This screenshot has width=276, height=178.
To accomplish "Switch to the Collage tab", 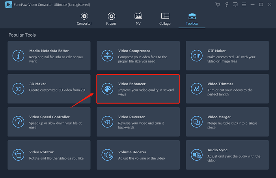I will 165,19.
